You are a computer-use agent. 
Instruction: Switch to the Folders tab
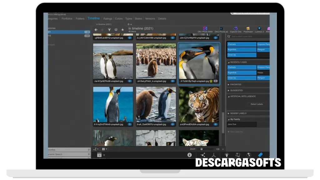tap(80, 19)
